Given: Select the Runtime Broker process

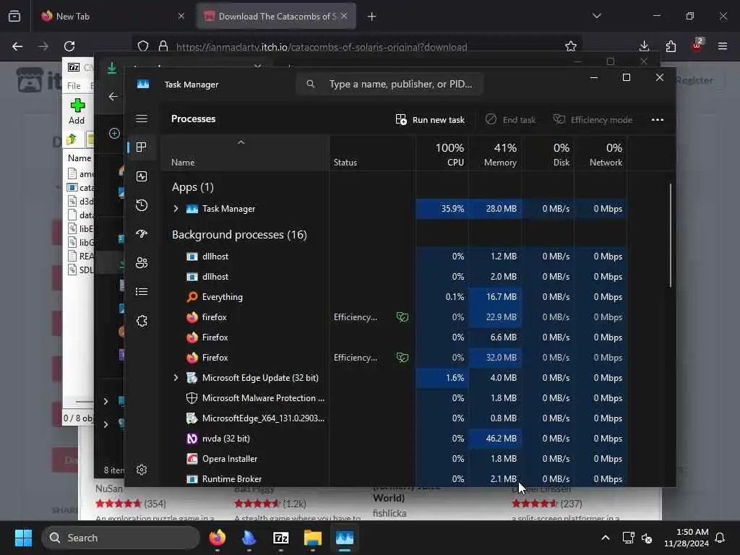Looking at the screenshot, I should [x=395, y=479].
